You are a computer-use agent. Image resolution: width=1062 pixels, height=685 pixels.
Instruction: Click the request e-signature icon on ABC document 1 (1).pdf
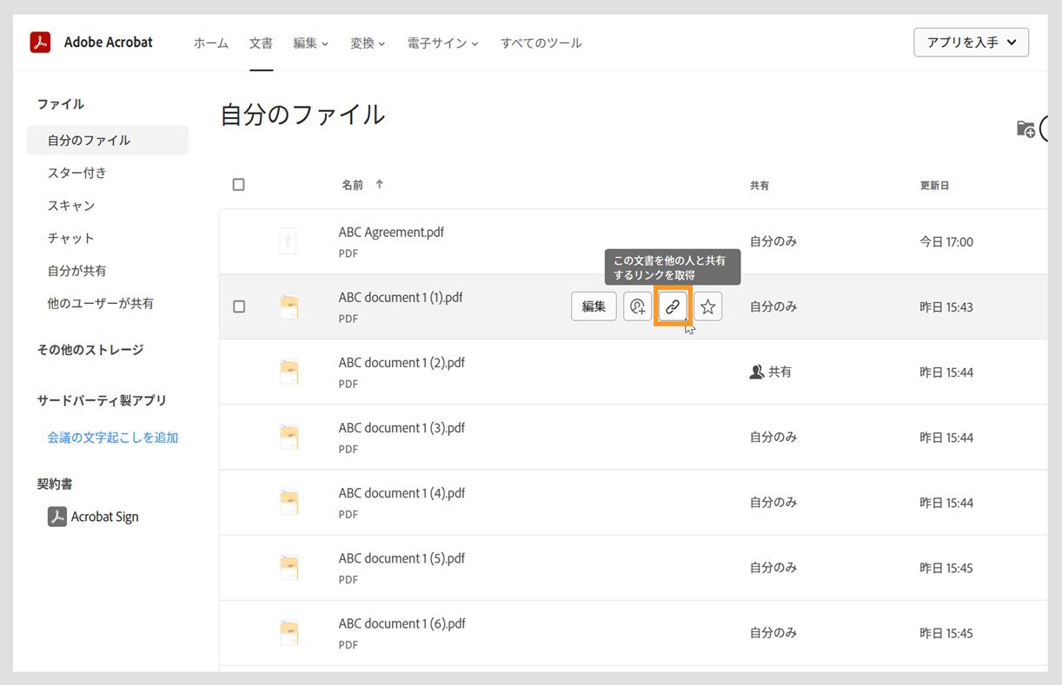[x=638, y=306]
